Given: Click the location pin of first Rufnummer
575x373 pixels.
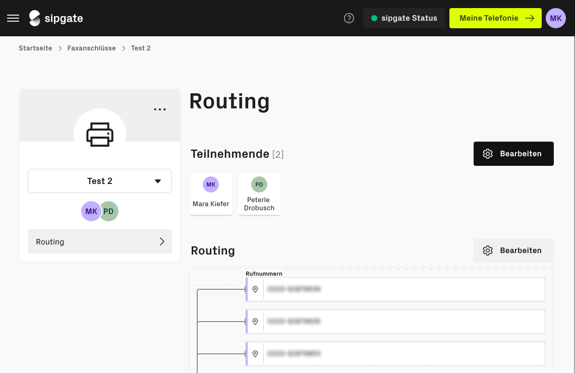Looking at the screenshot, I should (255, 289).
